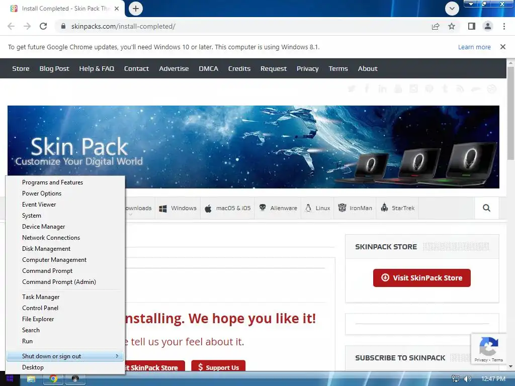Open the Credits page
Screen dimensions: 515x386
pos(239,68)
